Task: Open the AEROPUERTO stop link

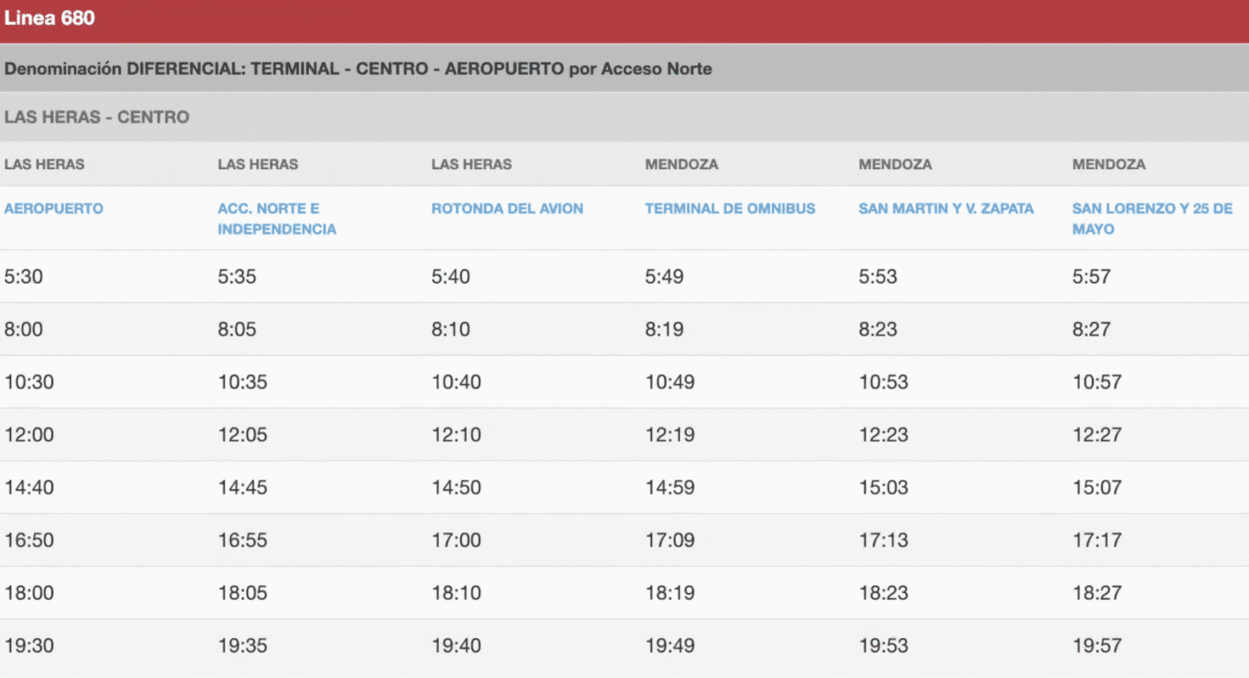Action: [54, 209]
